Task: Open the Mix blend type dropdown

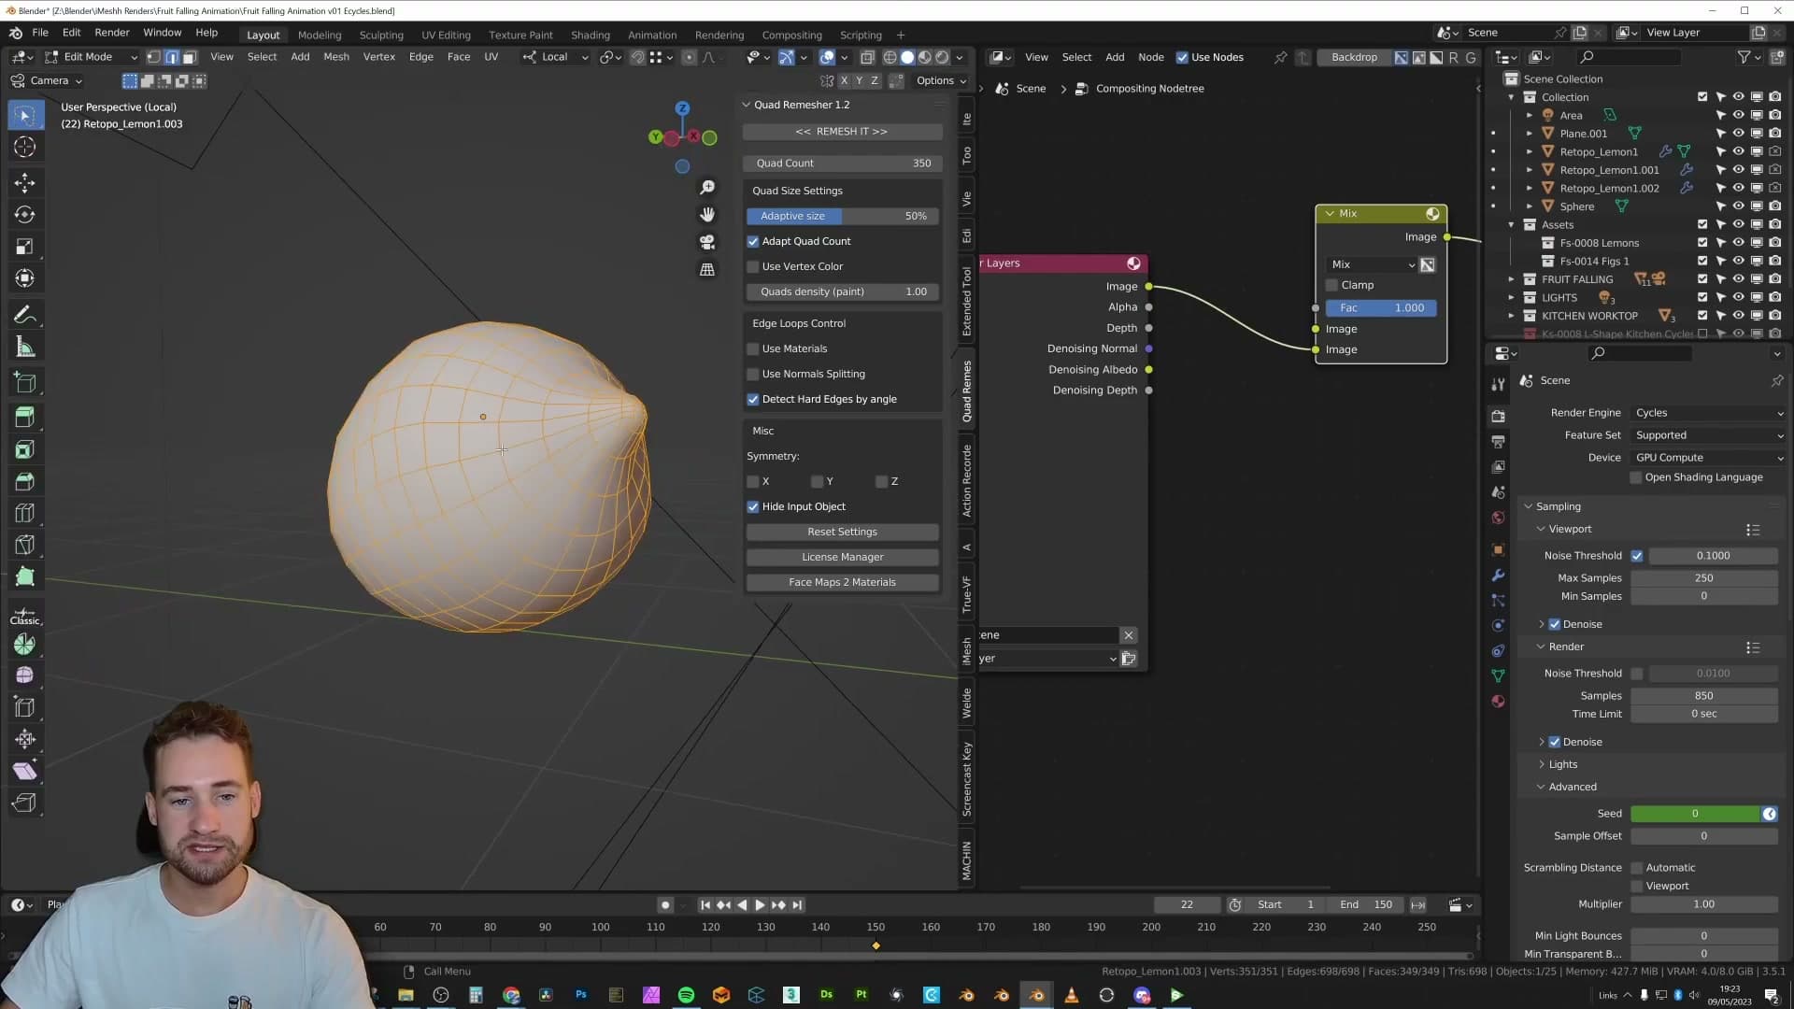Action: [x=1372, y=264]
